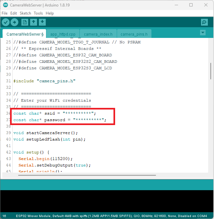The image size is (214, 219).
Task: Open the Sketch menu
Action: (x=25, y=13)
